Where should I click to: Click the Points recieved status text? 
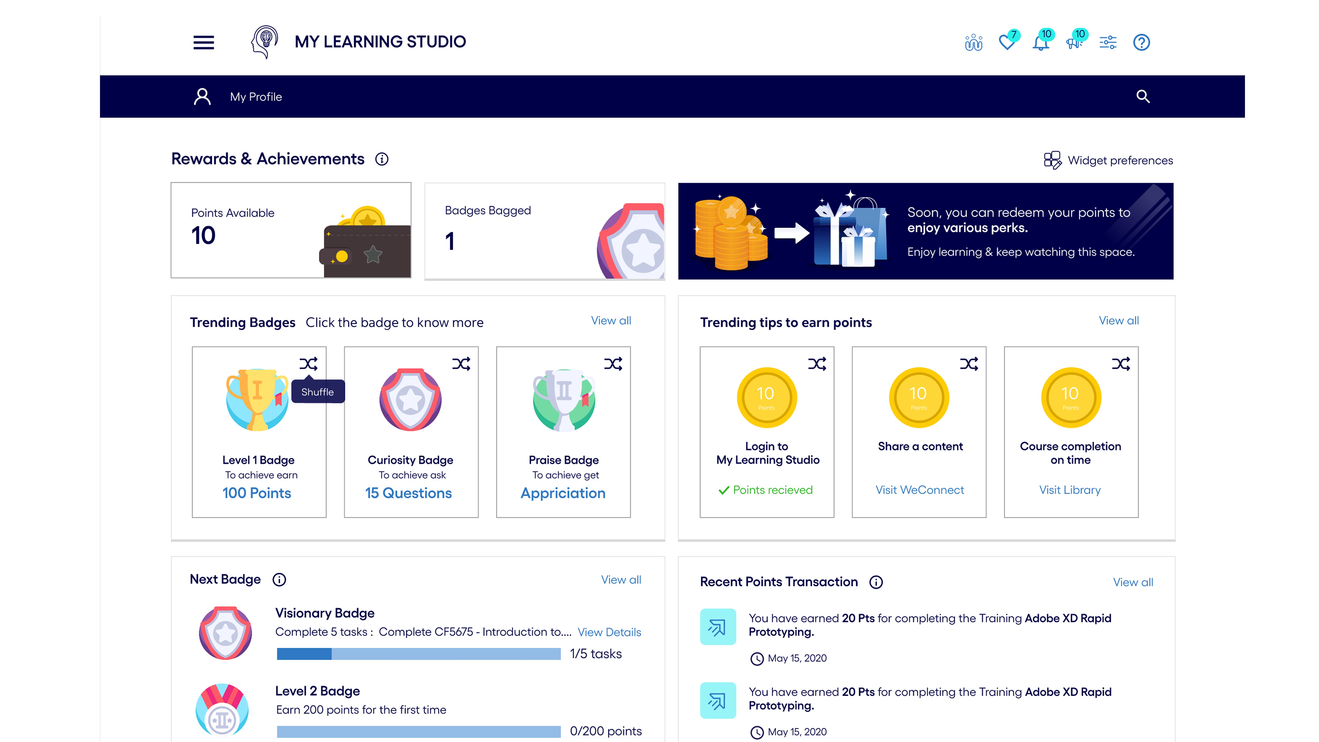(773, 490)
